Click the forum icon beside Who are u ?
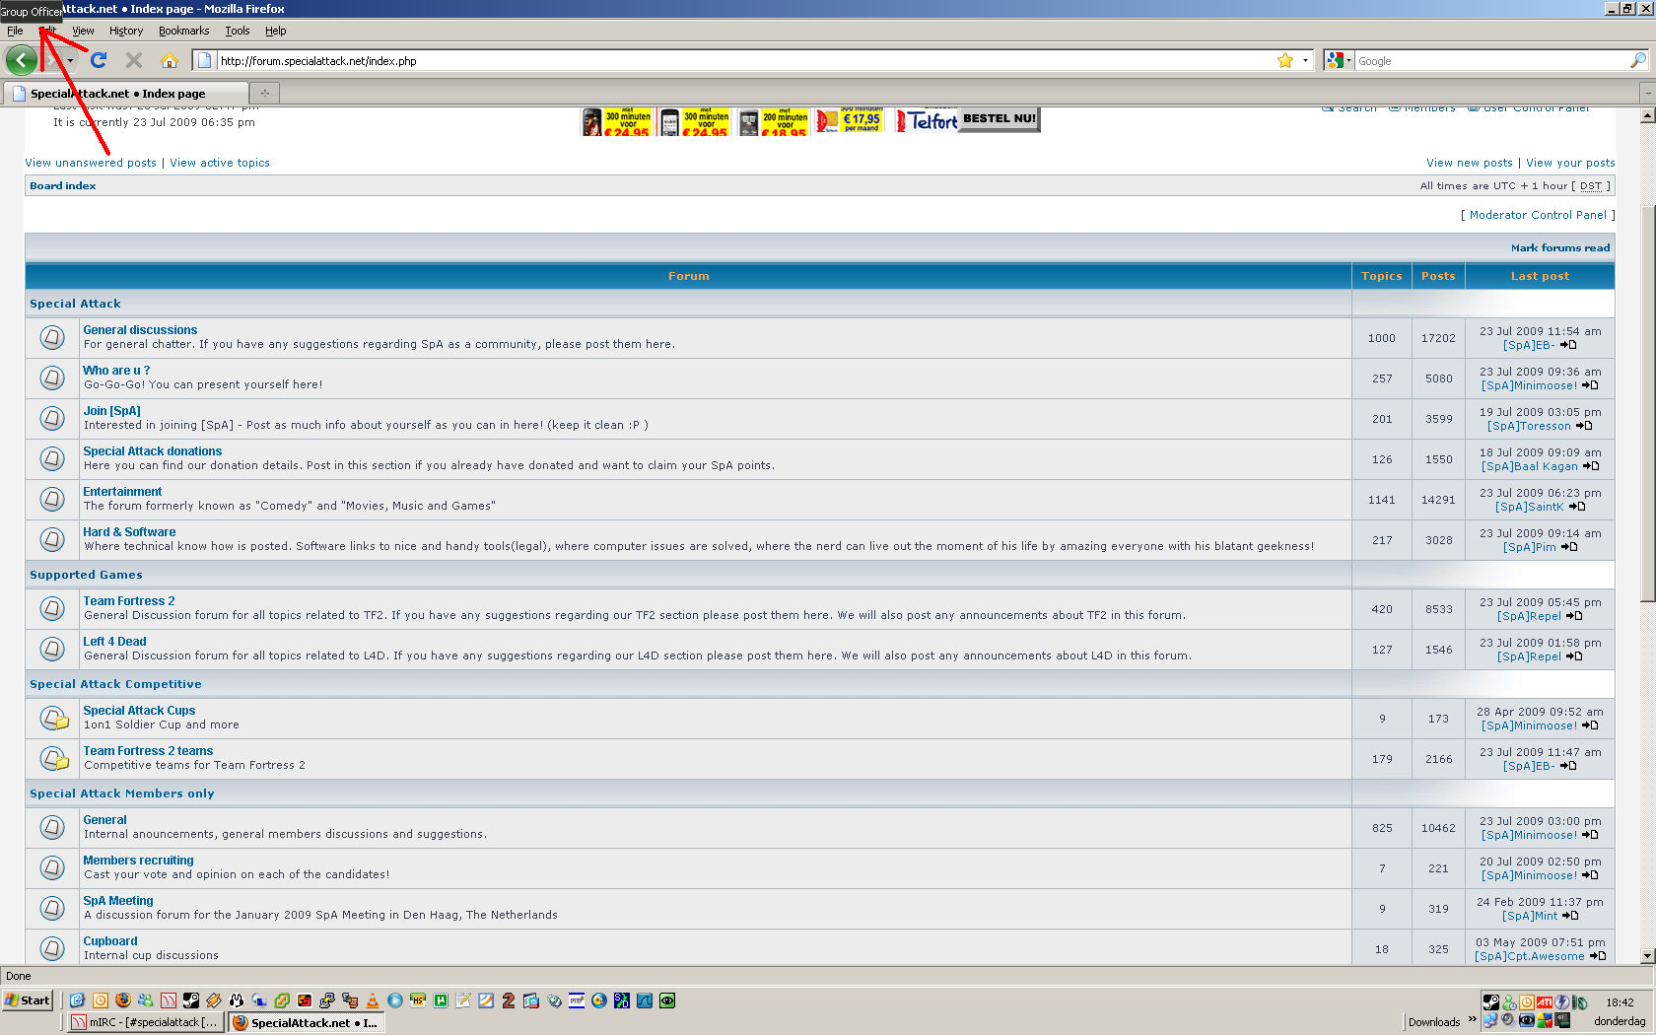The height and width of the screenshot is (1035, 1656). (x=52, y=378)
